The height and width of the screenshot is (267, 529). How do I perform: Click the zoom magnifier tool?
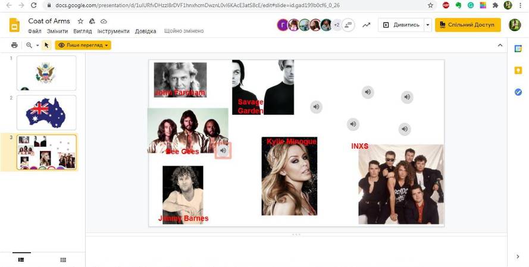pyautogui.click(x=29, y=45)
